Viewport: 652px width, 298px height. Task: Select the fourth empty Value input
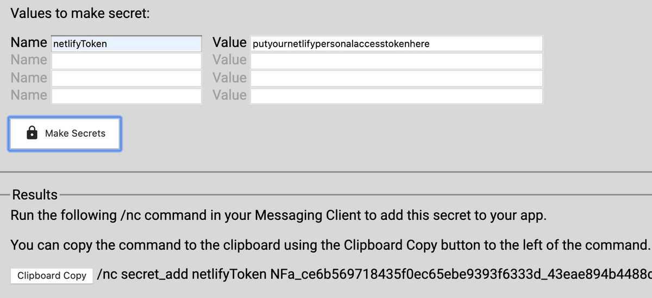[x=396, y=96]
